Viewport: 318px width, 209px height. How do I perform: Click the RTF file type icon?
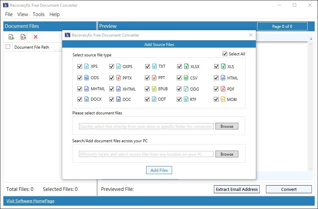pyautogui.click(x=186, y=99)
